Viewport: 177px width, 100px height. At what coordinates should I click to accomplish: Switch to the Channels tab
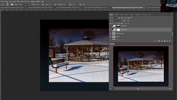click(116, 15)
